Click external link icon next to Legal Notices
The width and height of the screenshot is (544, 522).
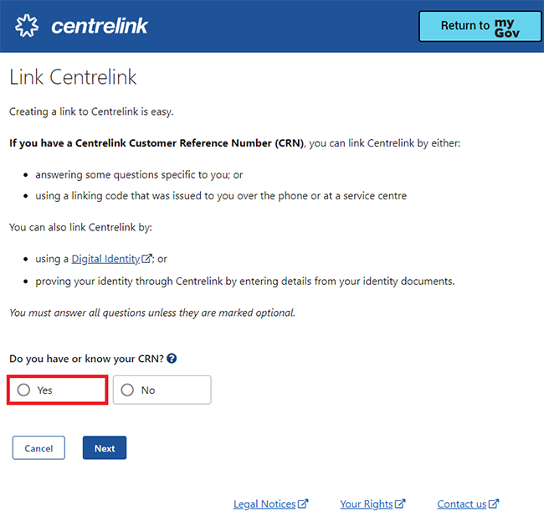[x=303, y=504]
